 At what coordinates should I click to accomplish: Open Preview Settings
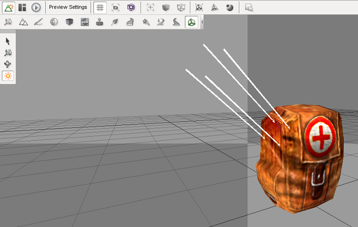click(x=68, y=7)
